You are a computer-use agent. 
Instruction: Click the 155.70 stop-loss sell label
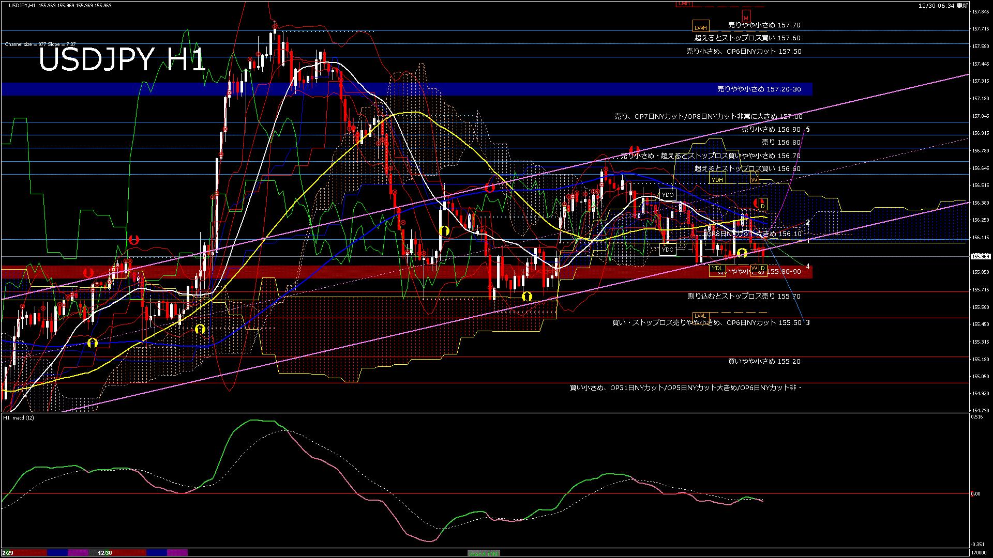(x=744, y=297)
